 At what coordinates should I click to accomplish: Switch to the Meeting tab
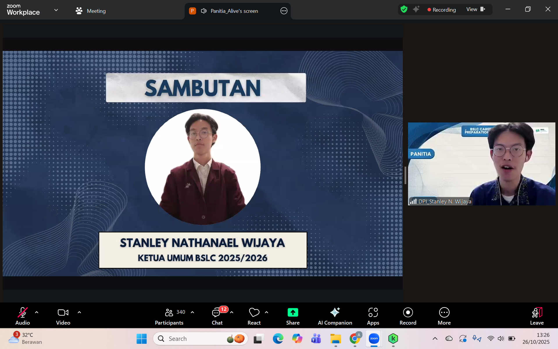click(x=91, y=11)
